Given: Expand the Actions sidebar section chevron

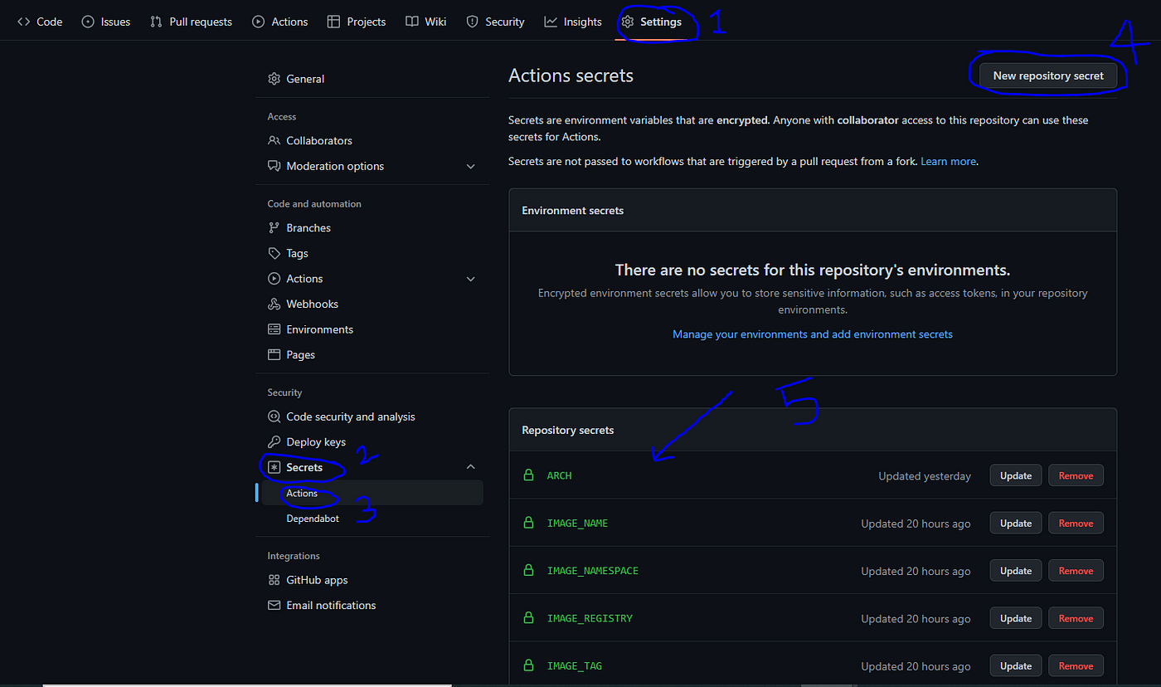Looking at the screenshot, I should click(x=471, y=279).
